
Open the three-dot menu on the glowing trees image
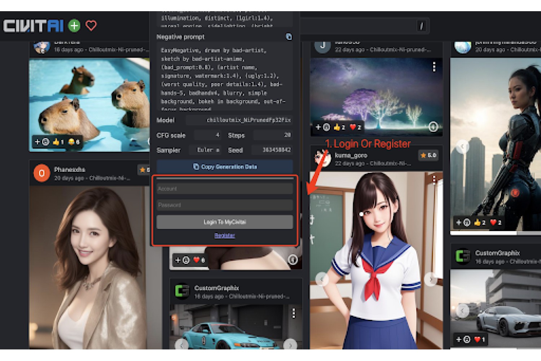point(434,67)
